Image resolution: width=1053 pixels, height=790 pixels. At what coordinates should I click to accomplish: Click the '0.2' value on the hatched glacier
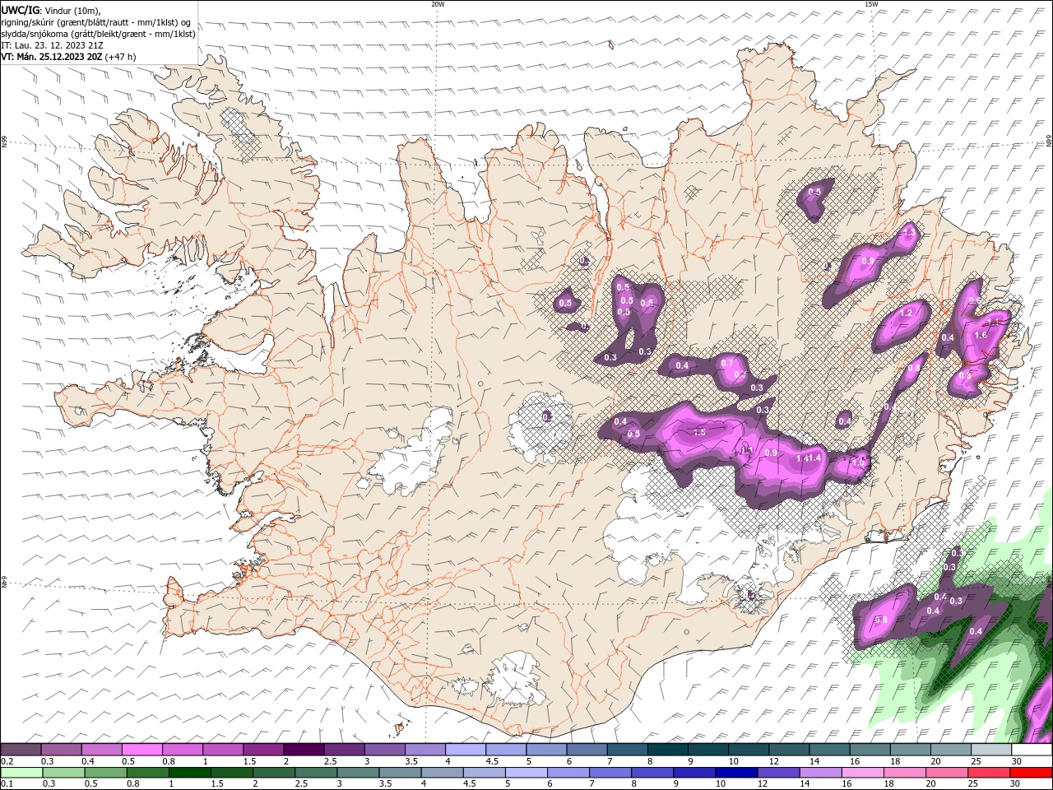tap(547, 417)
